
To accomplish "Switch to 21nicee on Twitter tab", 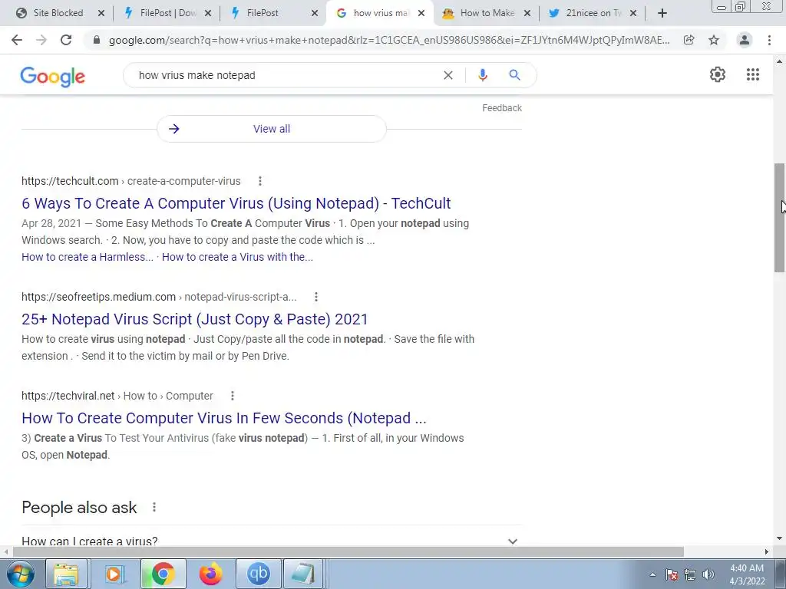I will [593, 13].
